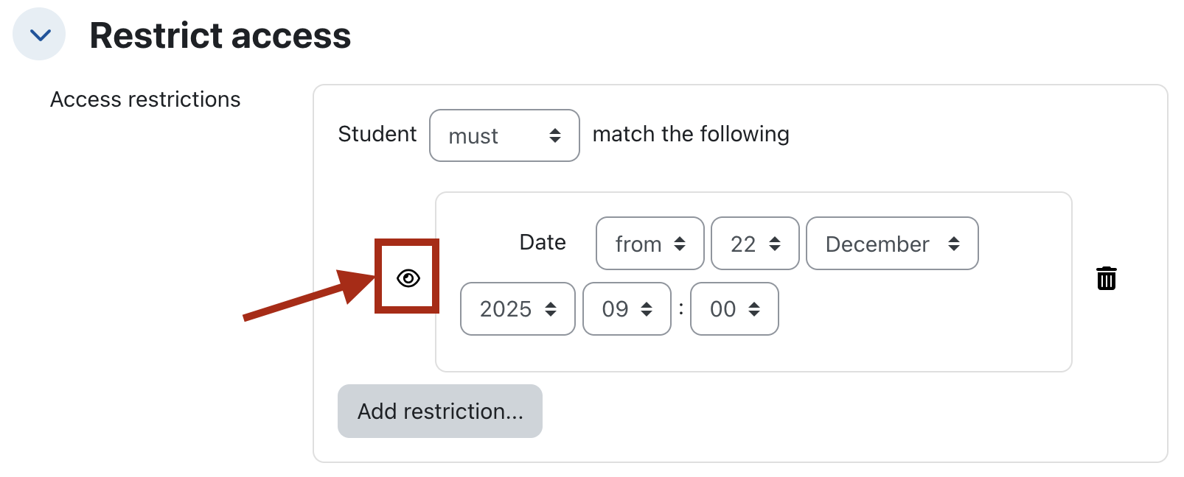Open the December month dropdown
This screenshot has width=1184, height=477.
click(x=891, y=244)
